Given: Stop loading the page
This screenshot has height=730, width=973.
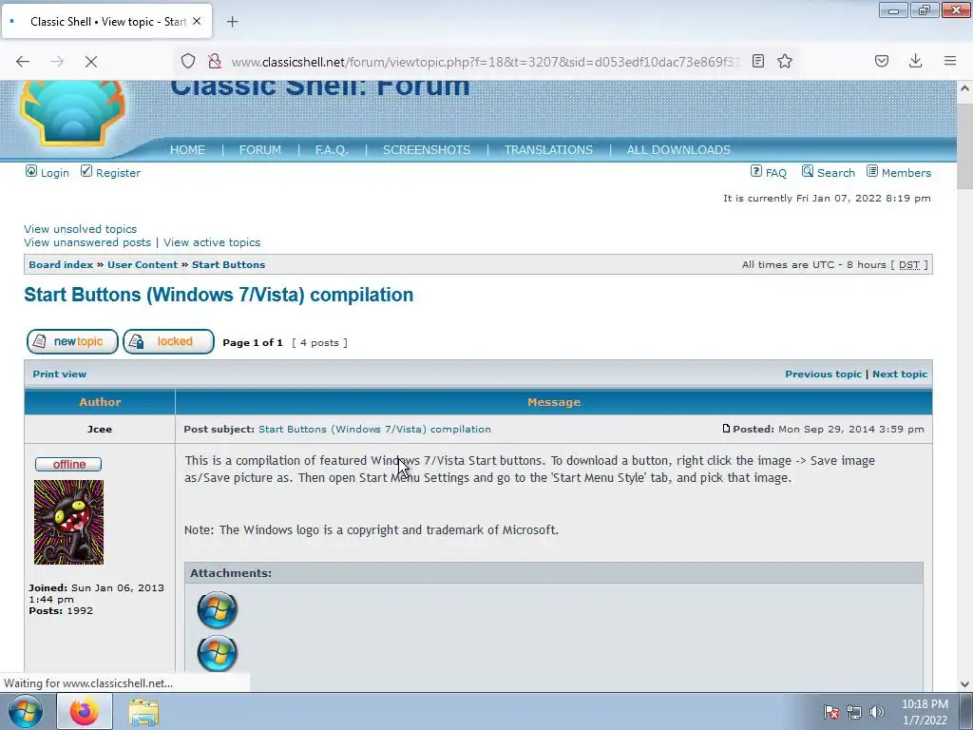Looking at the screenshot, I should coord(90,62).
